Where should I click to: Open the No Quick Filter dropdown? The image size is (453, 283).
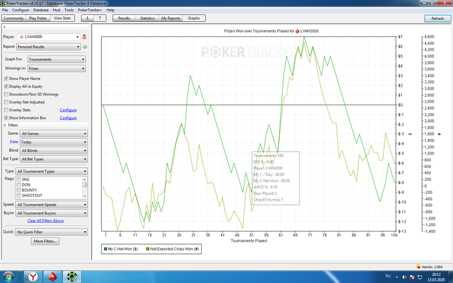(52, 231)
